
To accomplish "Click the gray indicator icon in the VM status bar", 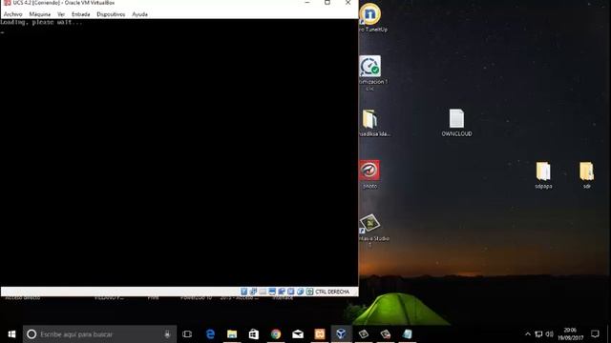I will (x=263, y=292).
